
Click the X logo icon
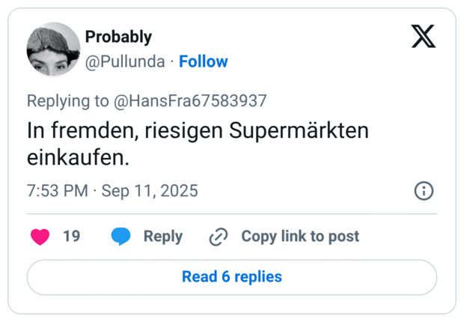coord(424,36)
